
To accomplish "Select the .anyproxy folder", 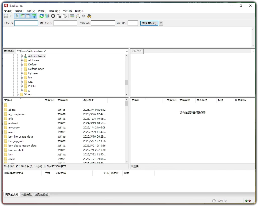I will (x=14, y=128).
